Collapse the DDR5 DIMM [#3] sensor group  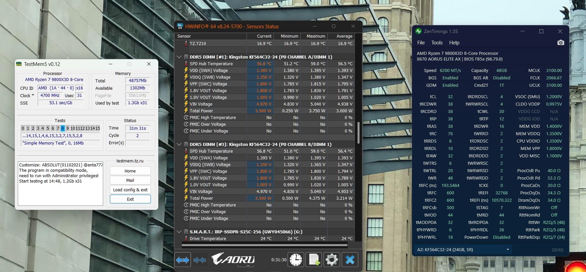pos(179,144)
